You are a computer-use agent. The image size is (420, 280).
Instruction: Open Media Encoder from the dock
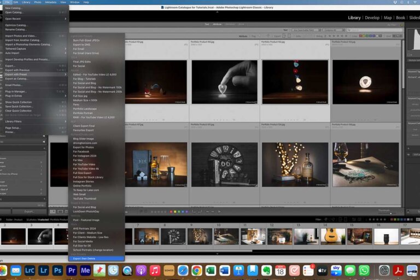(85, 271)
